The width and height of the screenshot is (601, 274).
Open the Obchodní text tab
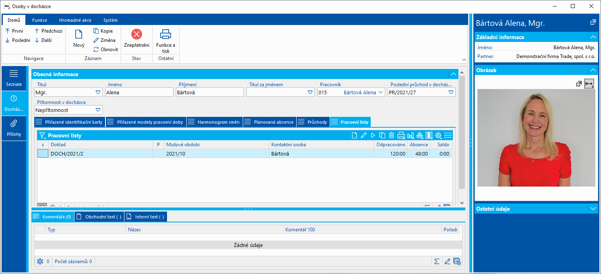[x=99, y=217]
